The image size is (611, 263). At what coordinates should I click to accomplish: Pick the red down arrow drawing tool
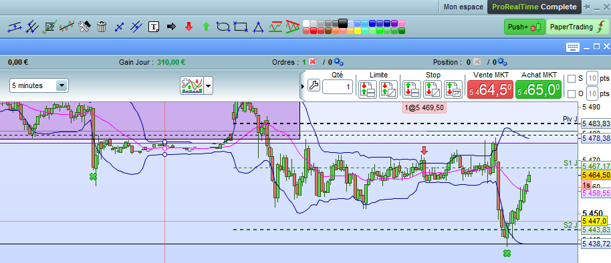tap(189, 27)
